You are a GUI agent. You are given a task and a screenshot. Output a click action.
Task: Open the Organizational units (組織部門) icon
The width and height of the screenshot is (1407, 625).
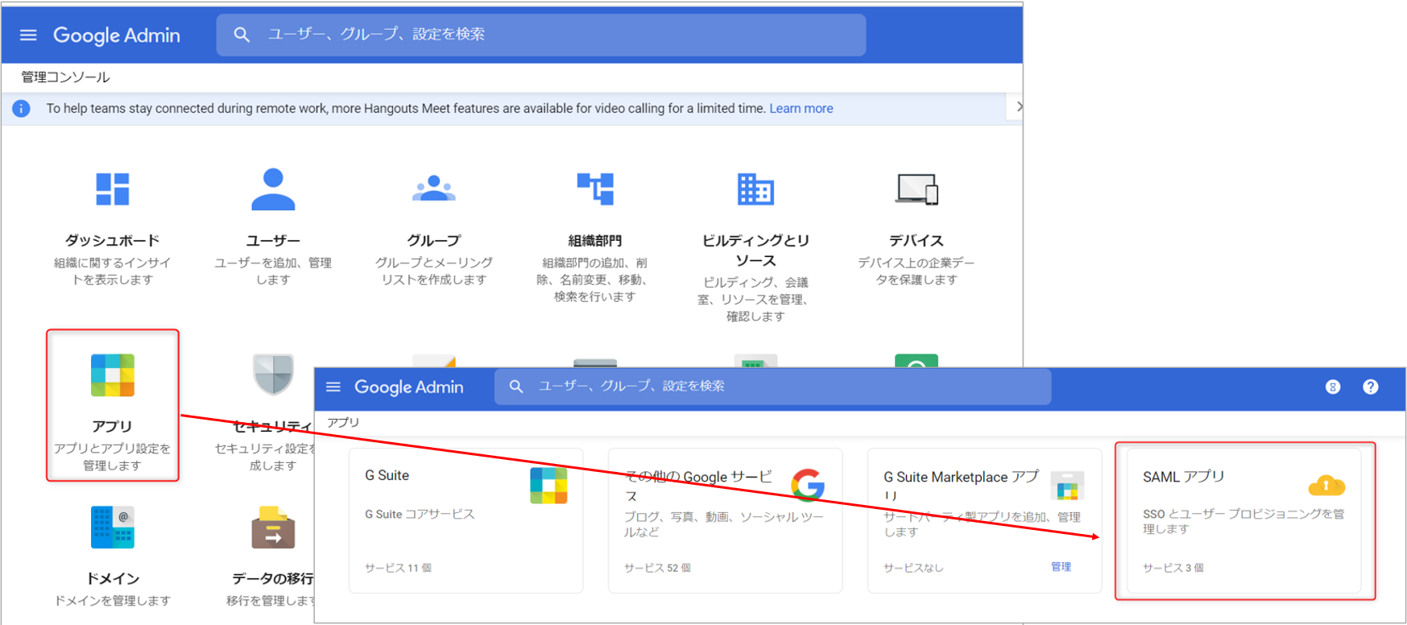pos(594,190)
